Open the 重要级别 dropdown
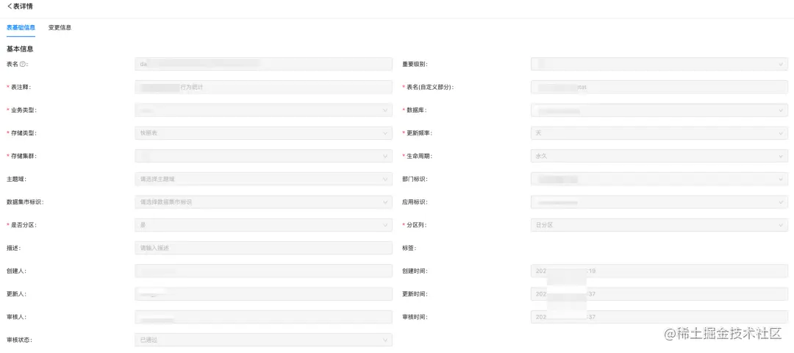 coord(659,64)
